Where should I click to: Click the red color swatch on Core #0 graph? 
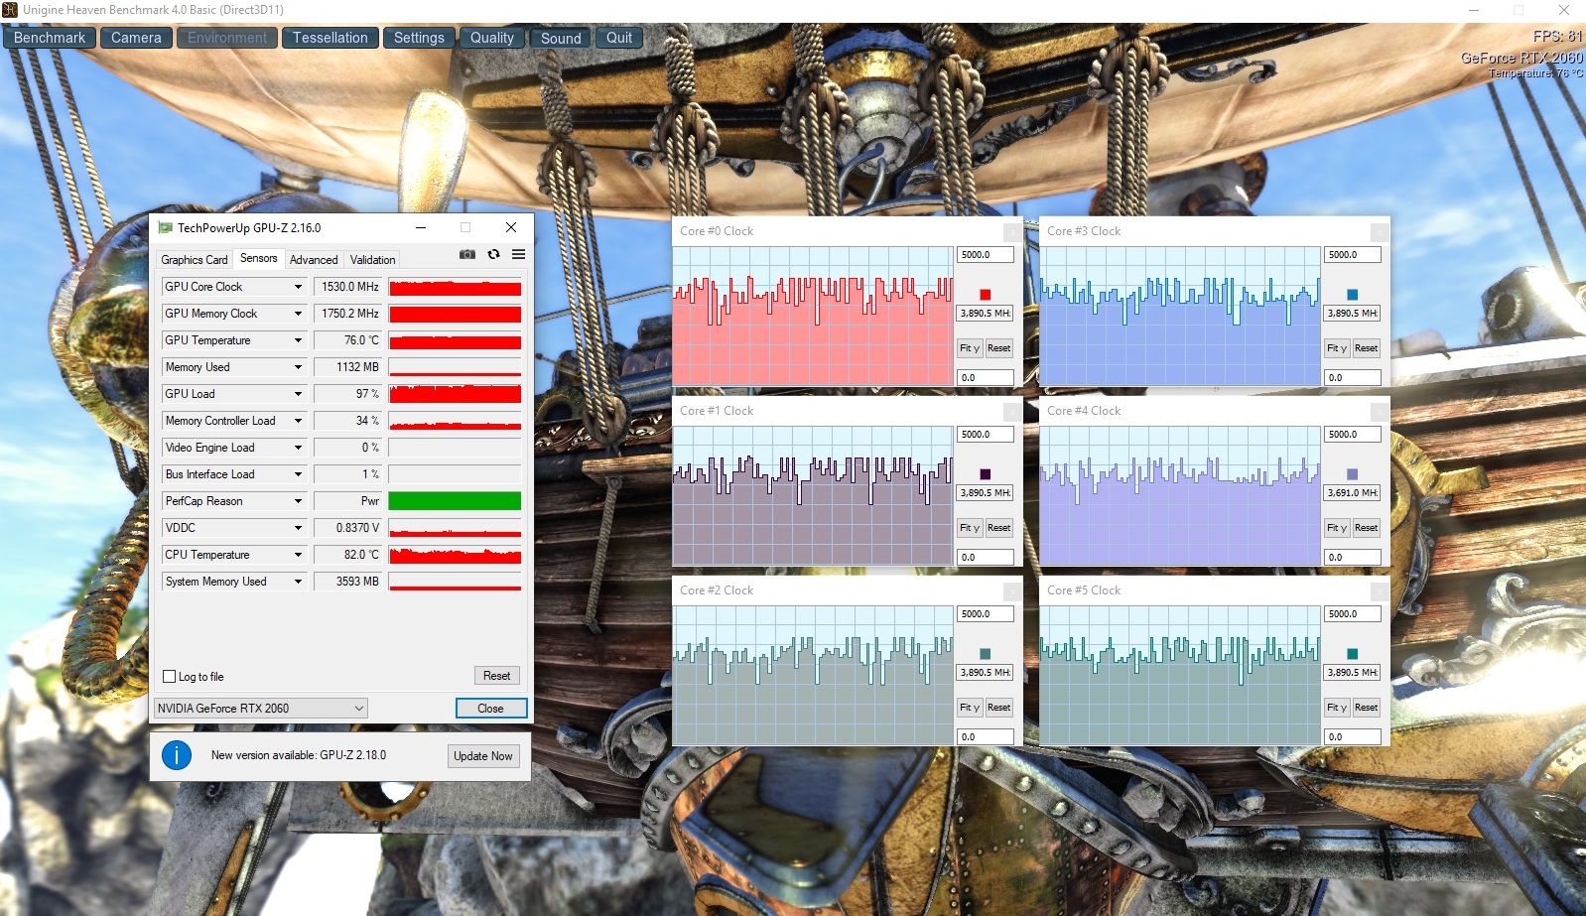(985, 295)
